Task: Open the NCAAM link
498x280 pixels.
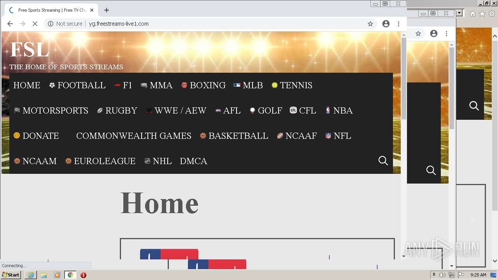Action: point(35,161)
